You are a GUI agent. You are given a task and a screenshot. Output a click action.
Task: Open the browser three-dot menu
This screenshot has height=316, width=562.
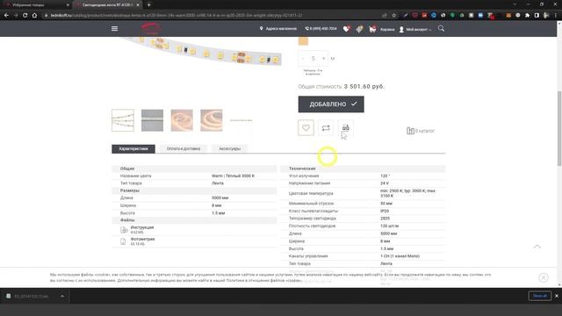(556, 16)
